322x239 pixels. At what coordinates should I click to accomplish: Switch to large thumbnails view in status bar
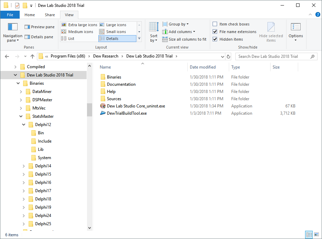pyautogui.click(x=316, y=235)
